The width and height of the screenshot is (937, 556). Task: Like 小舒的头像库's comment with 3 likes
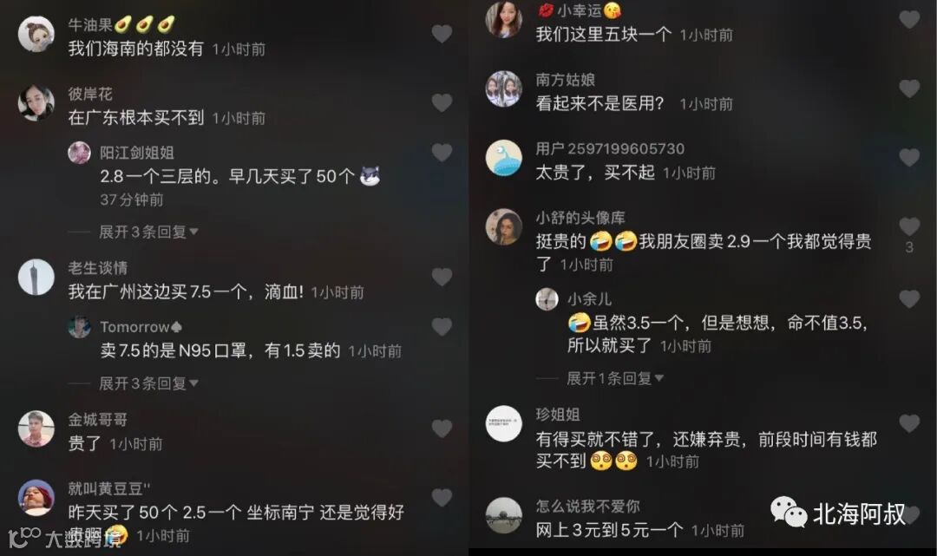tap(909, 226)
